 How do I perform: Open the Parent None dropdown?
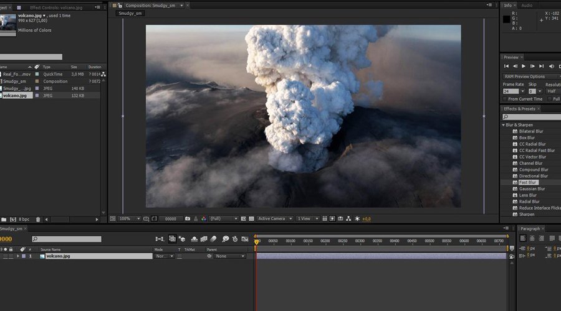tap(229, 256)
